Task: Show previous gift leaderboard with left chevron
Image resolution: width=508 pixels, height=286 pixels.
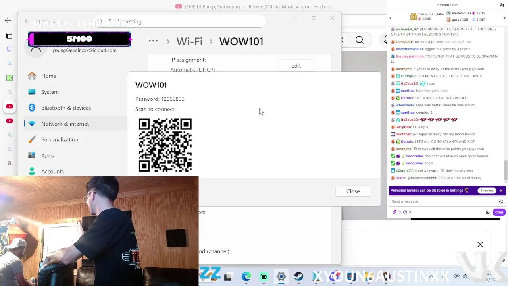Action: point(390,18)
